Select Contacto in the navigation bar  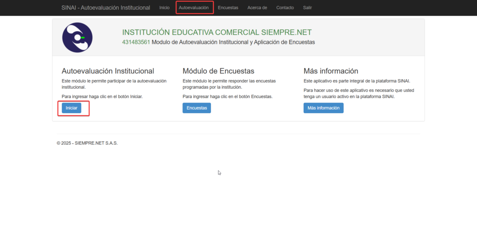click(285, 7)
